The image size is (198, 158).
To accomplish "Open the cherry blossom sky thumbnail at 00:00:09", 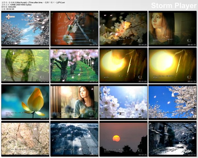I will click(25, 29).
